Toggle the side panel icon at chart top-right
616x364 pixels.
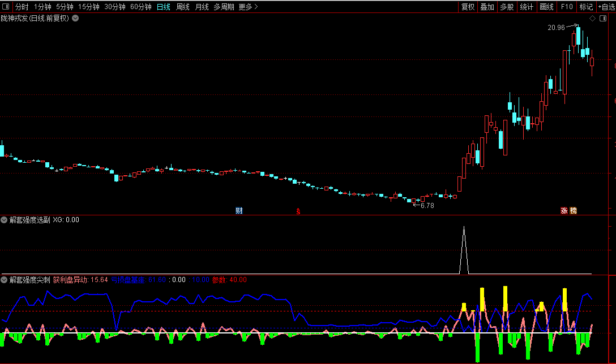pyautogui.click(x=603, y=19)
